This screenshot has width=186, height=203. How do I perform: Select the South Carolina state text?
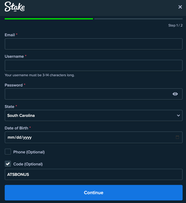21,115
